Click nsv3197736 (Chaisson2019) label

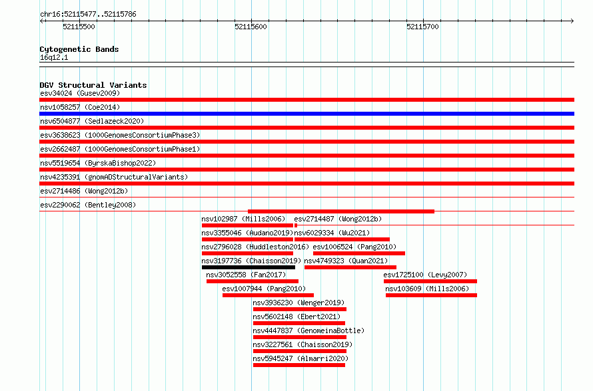click(251, 261)
